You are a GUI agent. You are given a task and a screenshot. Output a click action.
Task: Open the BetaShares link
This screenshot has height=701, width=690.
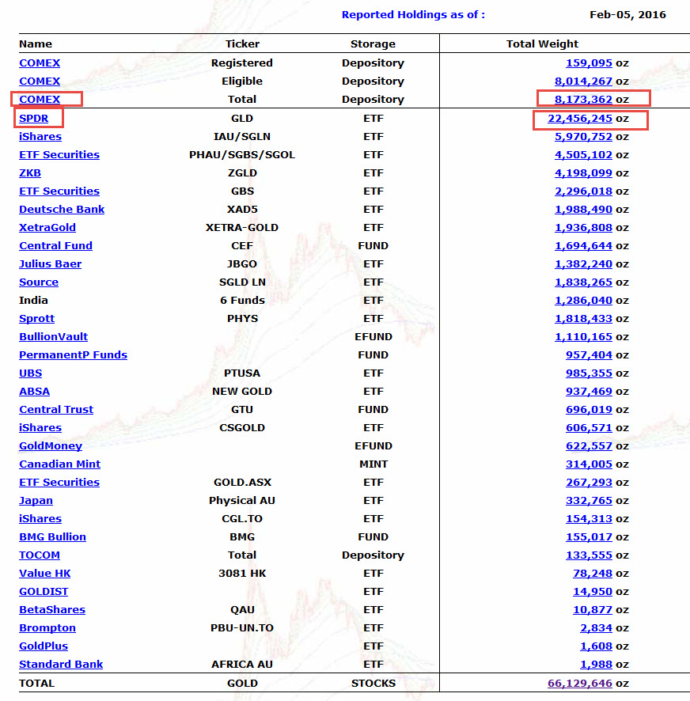52,610
